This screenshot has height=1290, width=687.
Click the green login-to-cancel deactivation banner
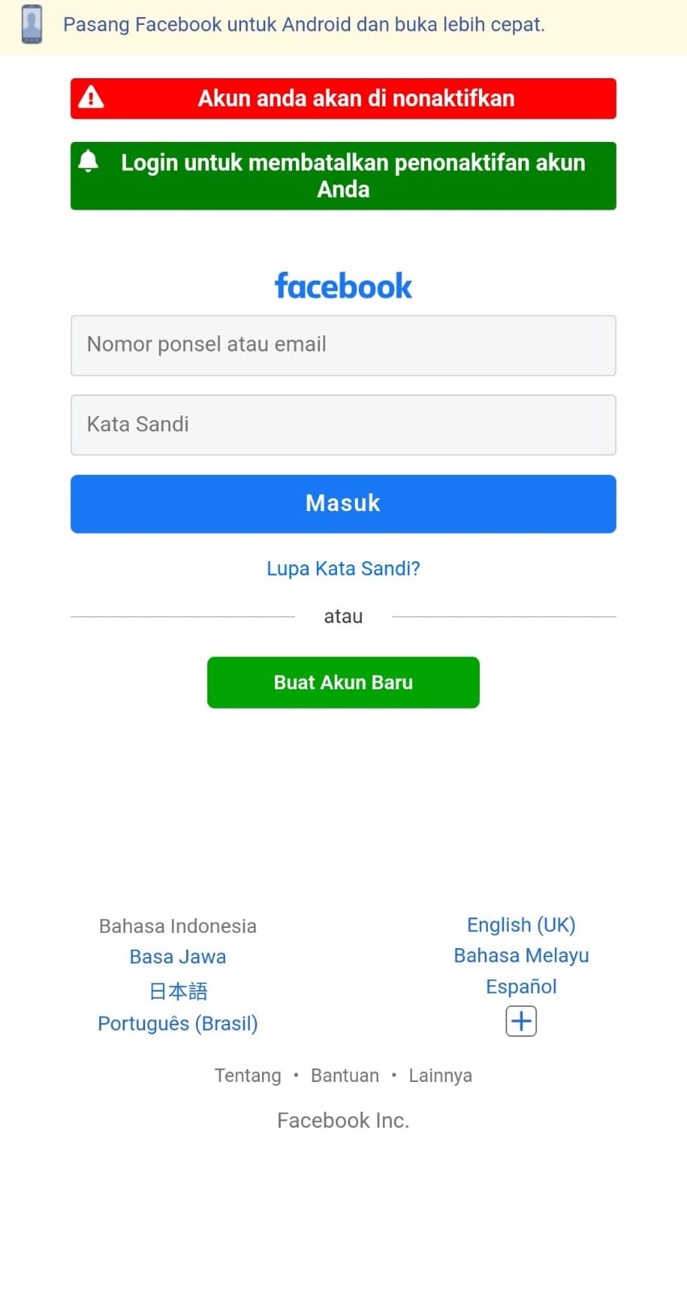352,176
